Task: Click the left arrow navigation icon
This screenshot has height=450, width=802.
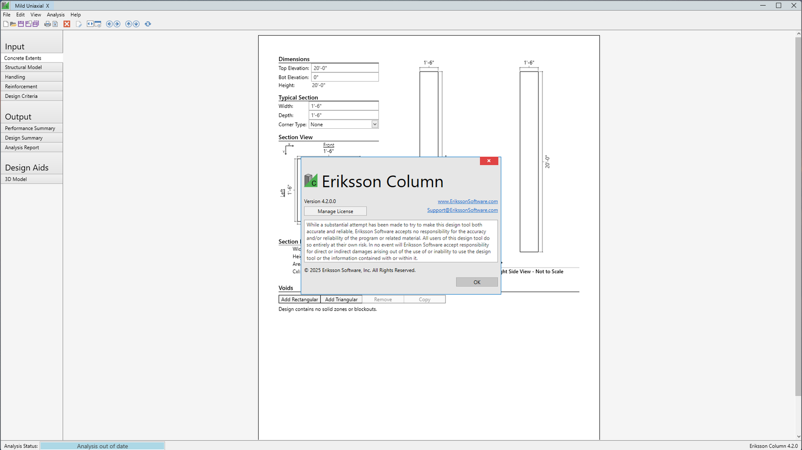Action: [x=109, y=24]
